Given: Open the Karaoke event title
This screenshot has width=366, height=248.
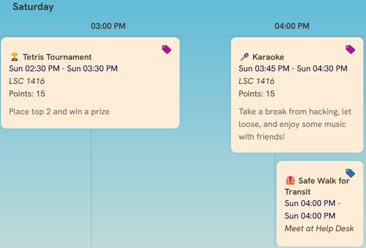Looking at the screenshot, I should point(269,57).
